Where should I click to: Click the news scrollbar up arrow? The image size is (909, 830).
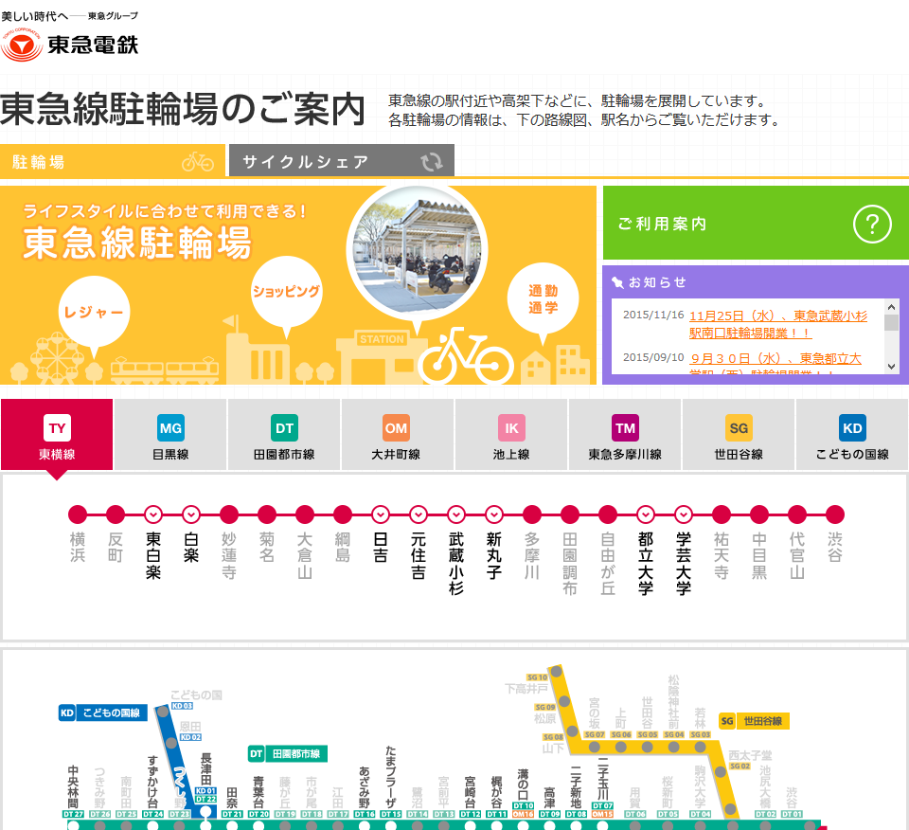tap(891, 306)
